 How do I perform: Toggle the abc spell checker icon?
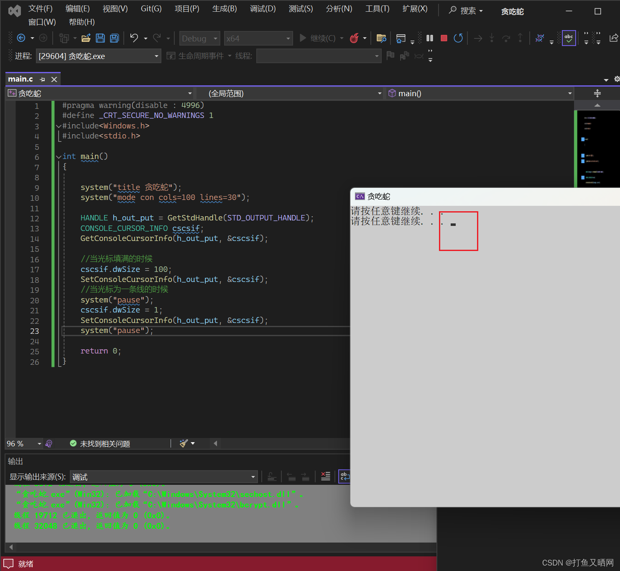569,38
